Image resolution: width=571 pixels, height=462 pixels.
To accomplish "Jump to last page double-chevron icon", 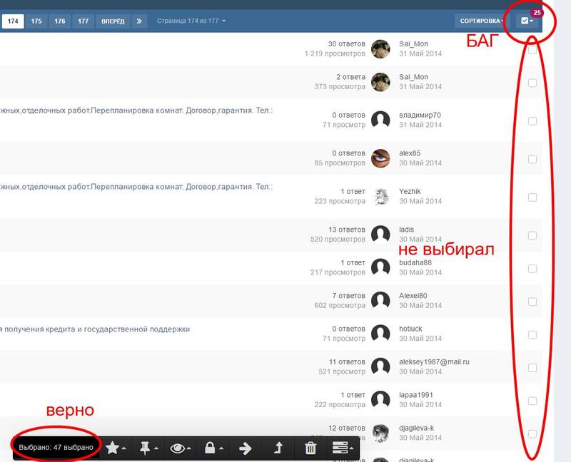I will coord(140,21).
